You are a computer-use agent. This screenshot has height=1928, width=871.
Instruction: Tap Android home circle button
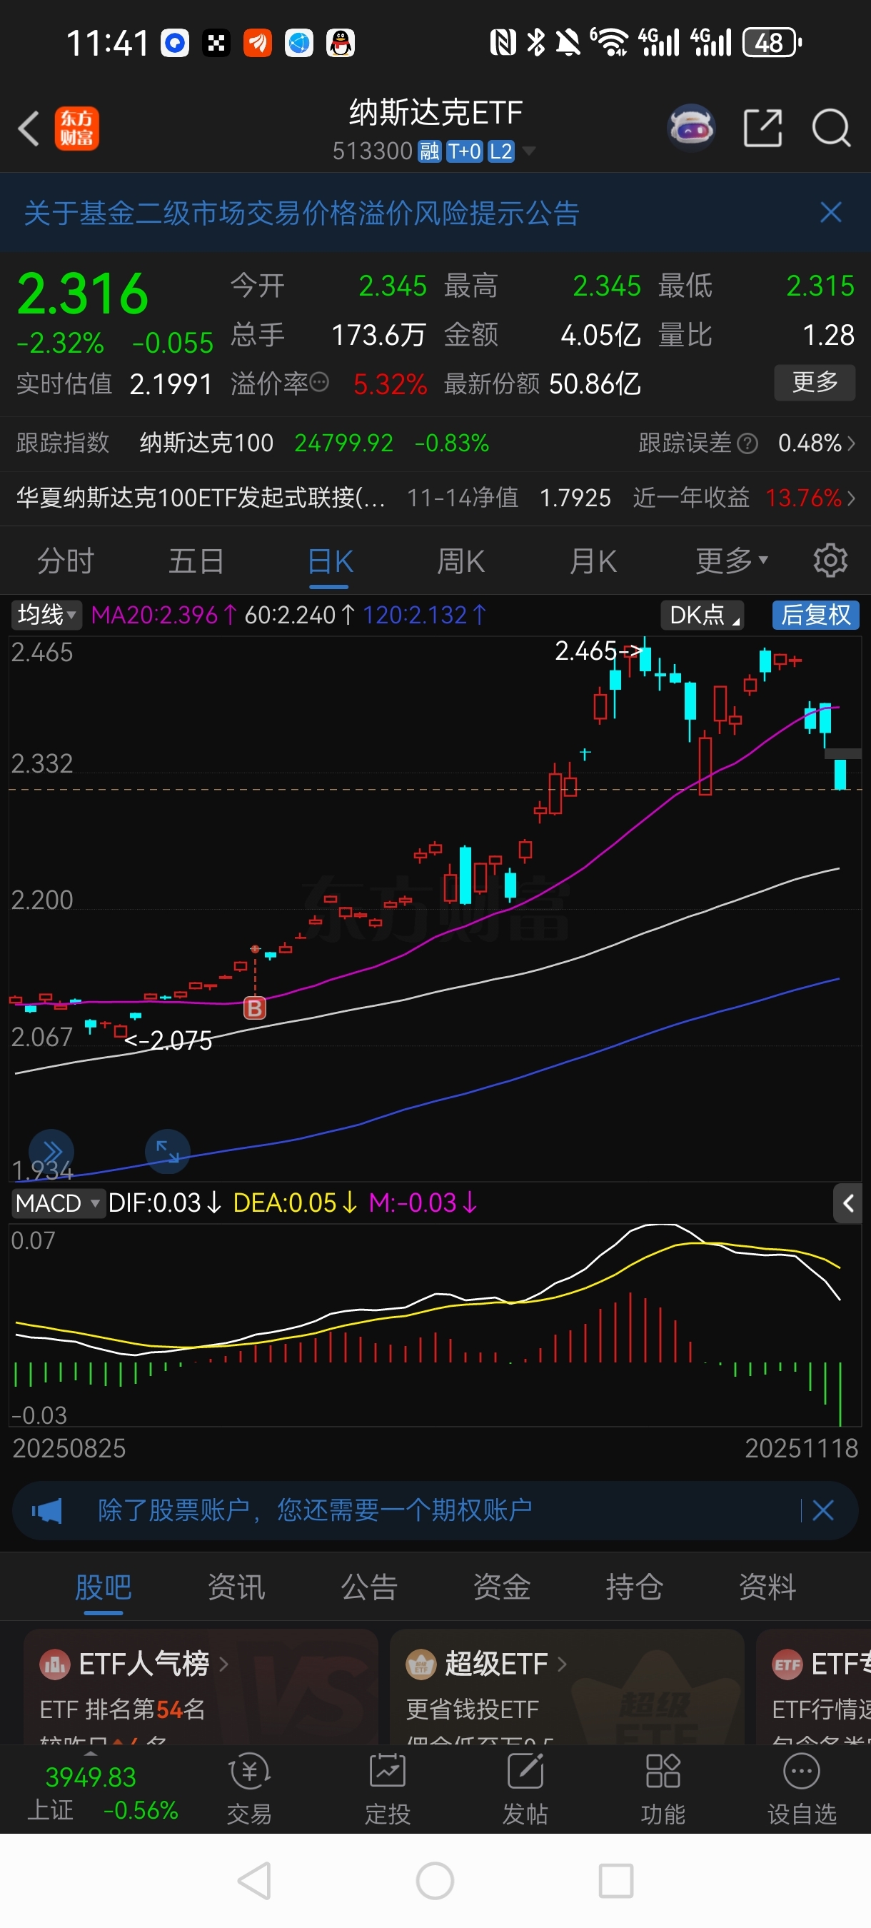(x=435, y=1881)
